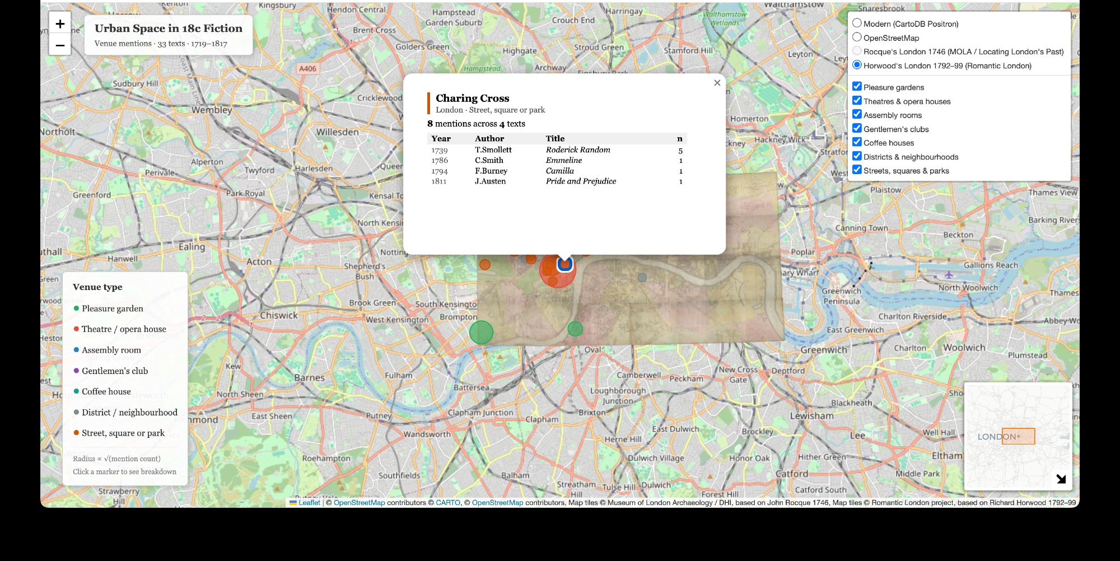Click the selected Charing Cross marker

click(565, 265)
